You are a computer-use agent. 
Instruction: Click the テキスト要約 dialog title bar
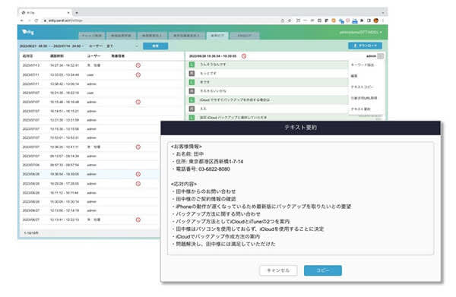click(300, 128)
